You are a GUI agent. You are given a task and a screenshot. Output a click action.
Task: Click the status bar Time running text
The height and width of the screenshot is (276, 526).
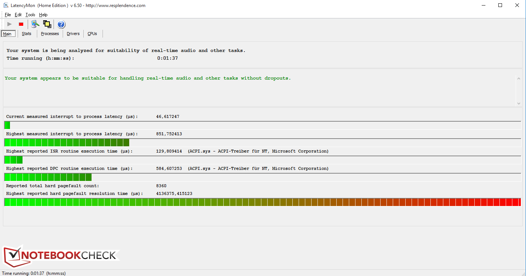coord(34,273)
